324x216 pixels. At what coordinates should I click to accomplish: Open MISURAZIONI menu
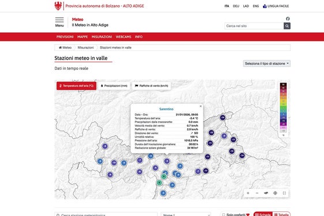pos(101,37)
